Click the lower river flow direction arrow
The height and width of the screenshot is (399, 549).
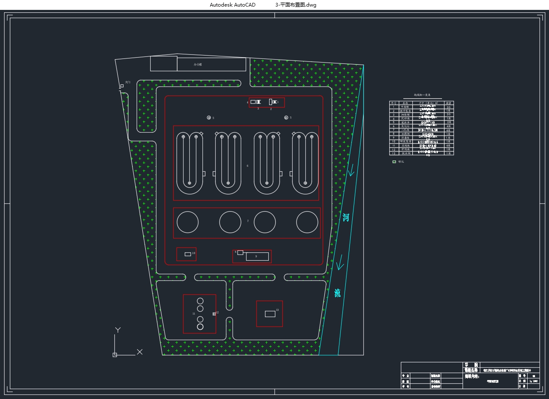click(340, 263)
